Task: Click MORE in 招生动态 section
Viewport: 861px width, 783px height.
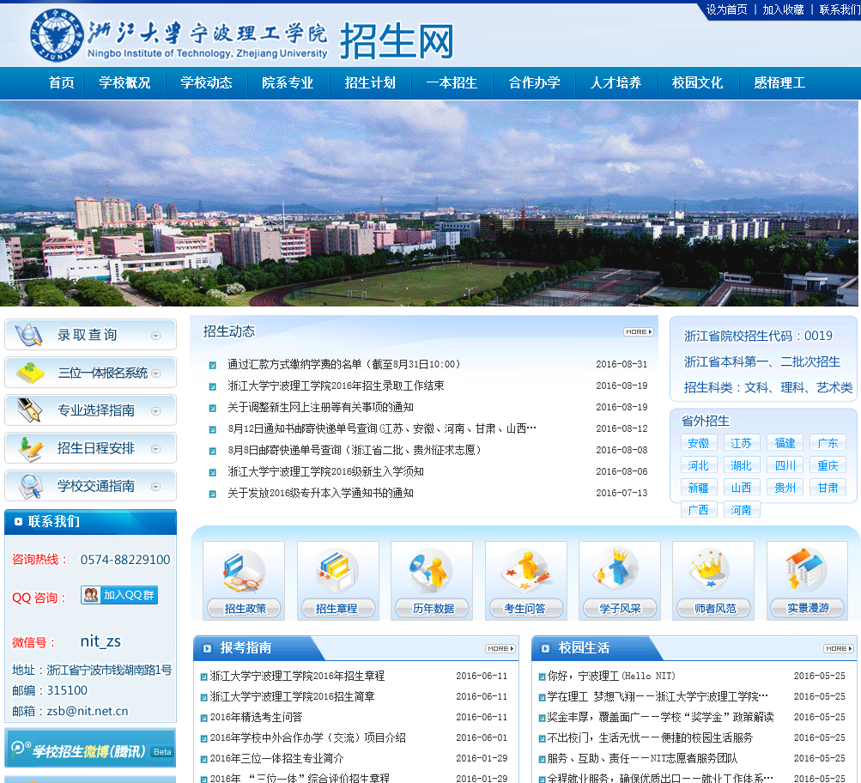Action: (x=639, y=331)
